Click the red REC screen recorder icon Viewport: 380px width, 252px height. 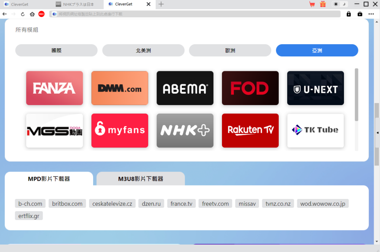click(41, 14)
